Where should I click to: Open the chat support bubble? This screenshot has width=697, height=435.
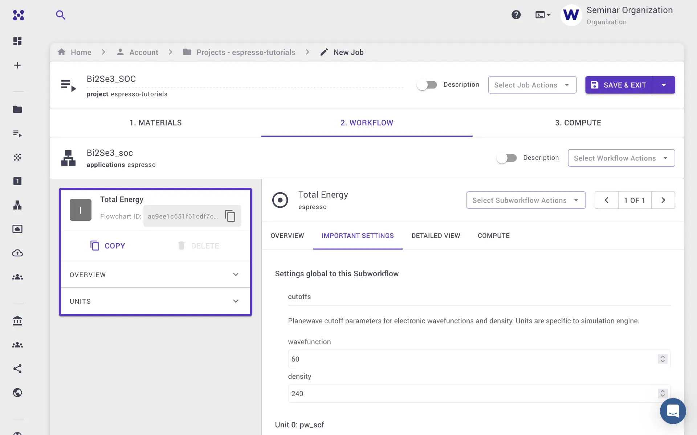click(x=673, y=411)
